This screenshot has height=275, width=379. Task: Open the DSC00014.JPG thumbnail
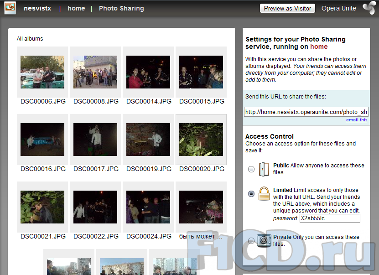tap(148, 72)
